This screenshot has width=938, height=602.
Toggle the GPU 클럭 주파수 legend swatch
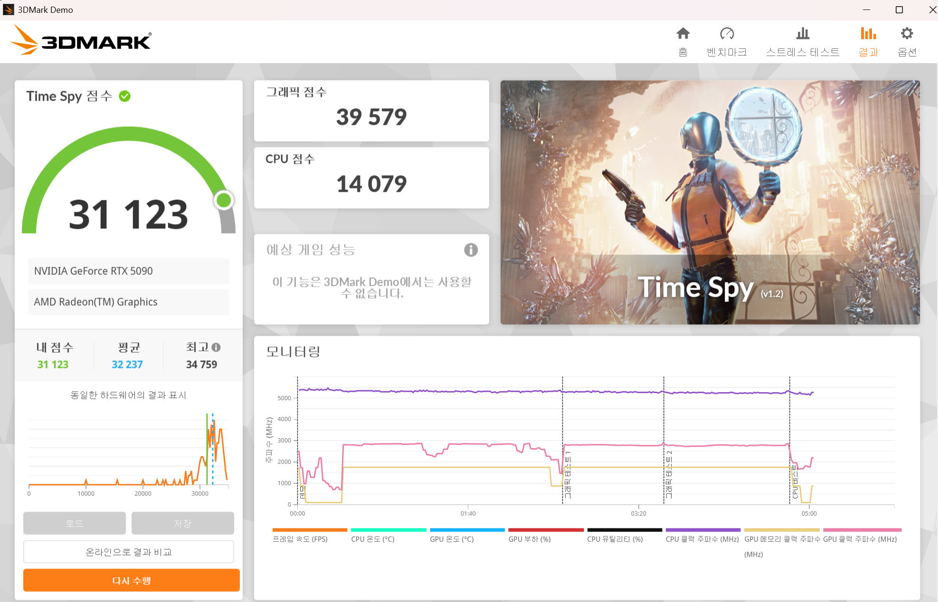coord(862,530)
